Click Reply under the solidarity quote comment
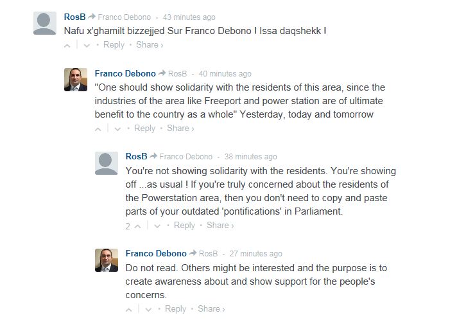Image resolution: width=457 pixels, height=320 pixels. tap(144, 129)
